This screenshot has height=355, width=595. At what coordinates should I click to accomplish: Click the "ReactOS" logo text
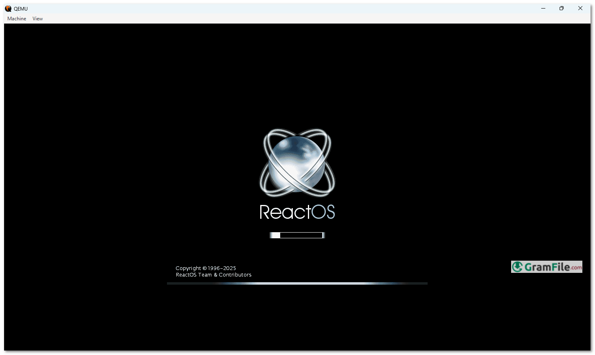[297, 212]
